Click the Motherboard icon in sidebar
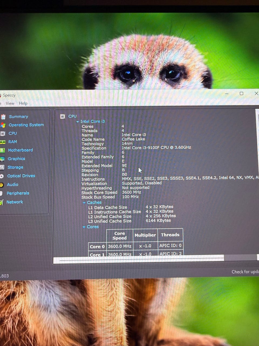Viewport: 259px width, 346px height. [2, 150]
